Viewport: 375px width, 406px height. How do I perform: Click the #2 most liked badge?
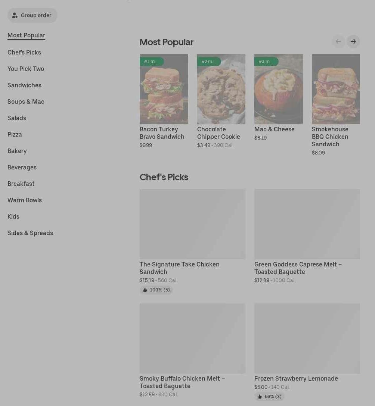pyautogui.click(x=208, y=62)
